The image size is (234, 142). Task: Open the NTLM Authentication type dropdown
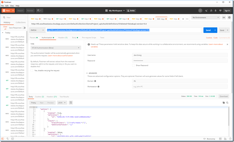[56, 48]
